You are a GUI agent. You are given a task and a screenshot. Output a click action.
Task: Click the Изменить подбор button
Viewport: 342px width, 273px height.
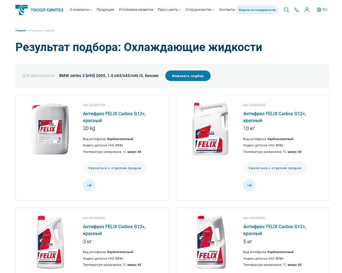click(188, 76)
